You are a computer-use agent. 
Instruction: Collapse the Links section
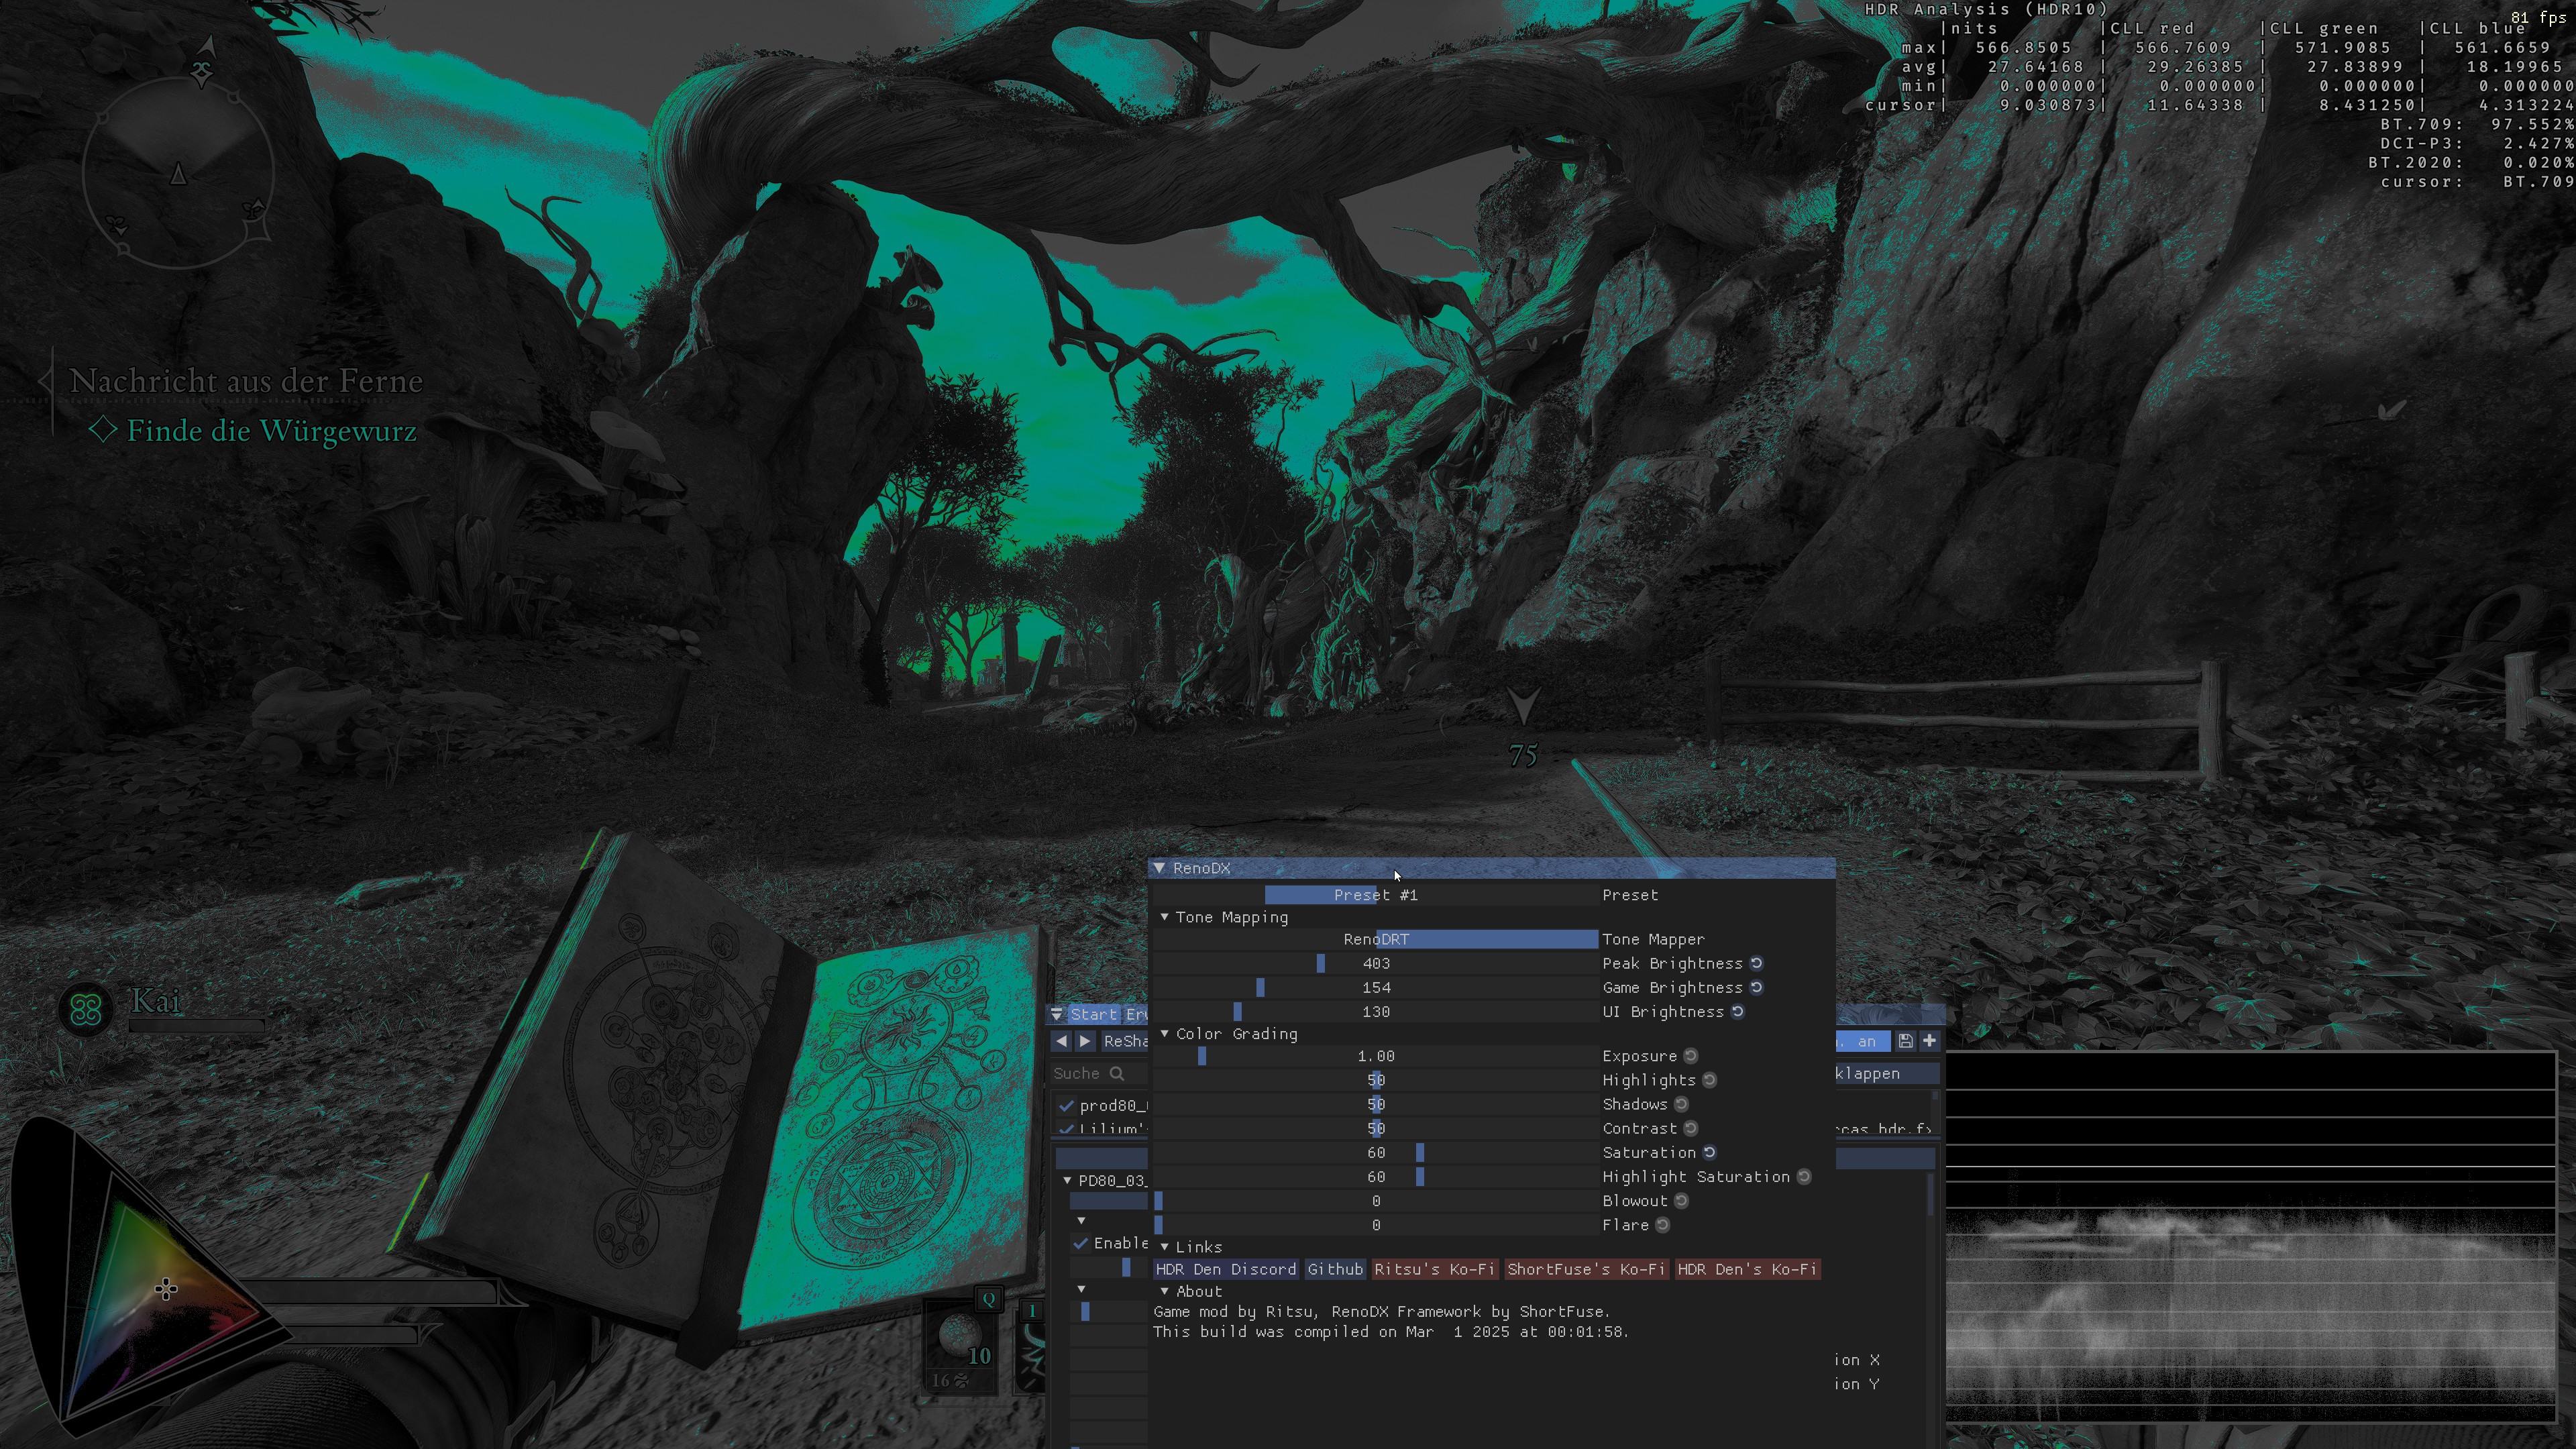[x=1164, y=1247]
